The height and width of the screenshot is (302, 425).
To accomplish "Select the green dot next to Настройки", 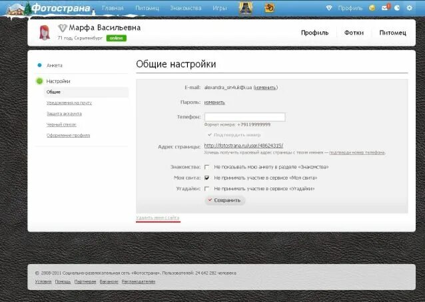I will [x=39, y=81].
